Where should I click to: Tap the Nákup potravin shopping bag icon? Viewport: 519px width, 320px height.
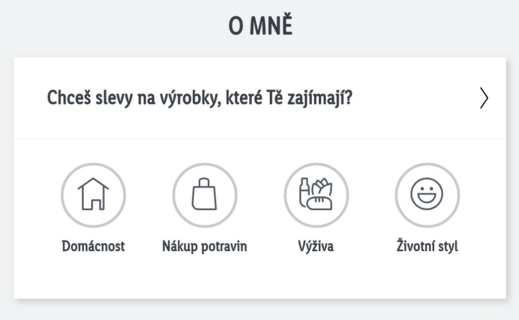click(x=205, y=195)
